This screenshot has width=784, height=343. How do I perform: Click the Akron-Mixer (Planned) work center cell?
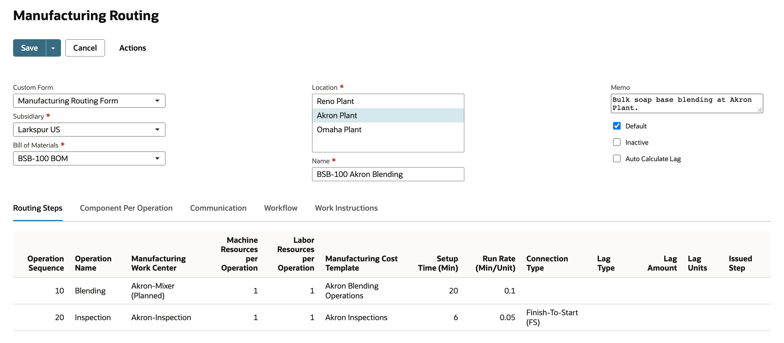tap(152, 291)
